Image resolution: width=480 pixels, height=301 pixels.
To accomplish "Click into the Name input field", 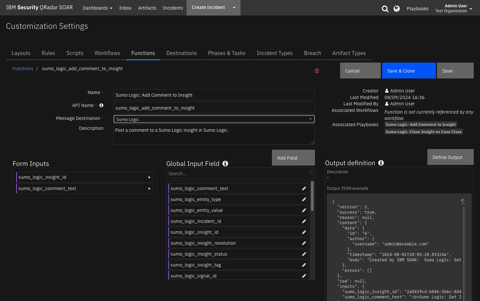I will 214,95.
